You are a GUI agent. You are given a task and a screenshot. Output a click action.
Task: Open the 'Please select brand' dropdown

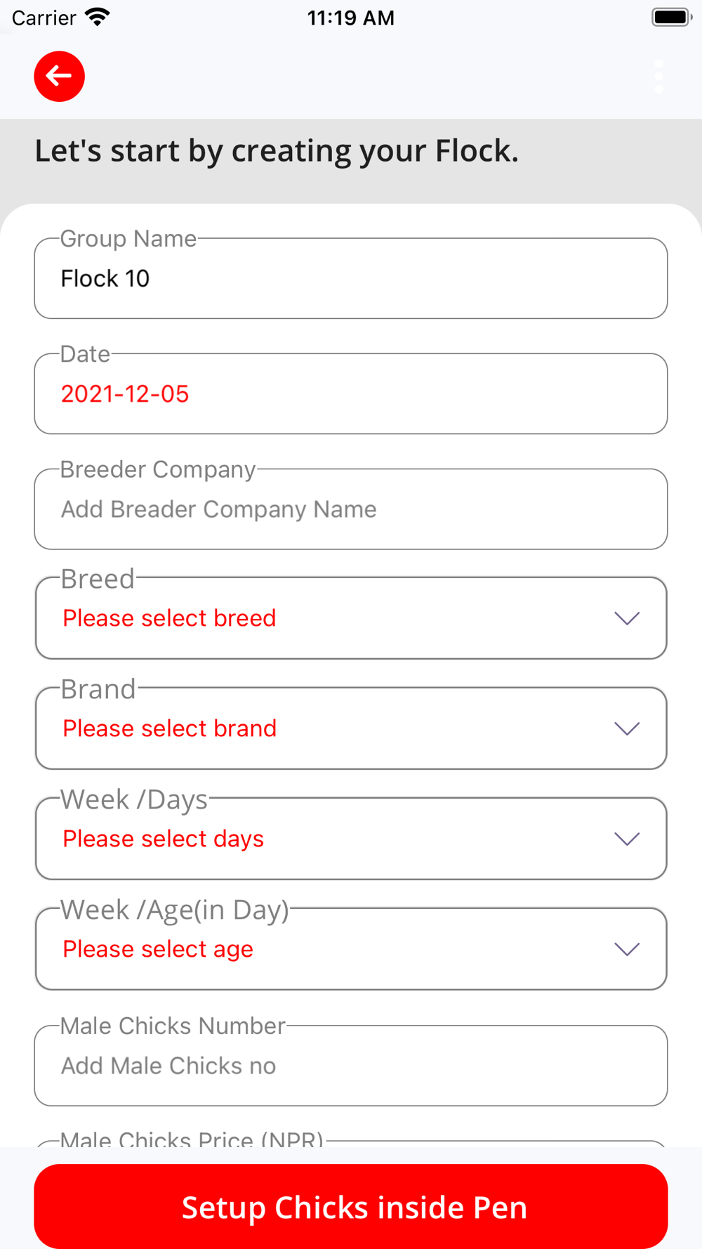pyautogui.click(x=351, y=728)
